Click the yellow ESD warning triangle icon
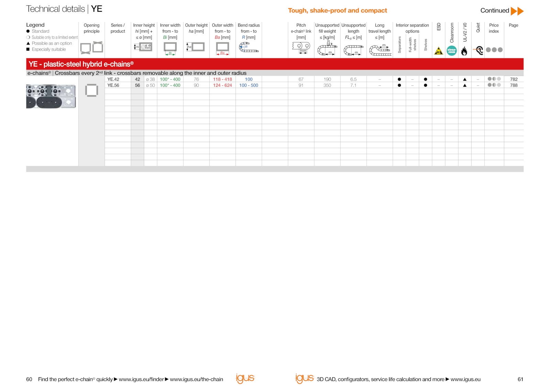 coord(439,51)
